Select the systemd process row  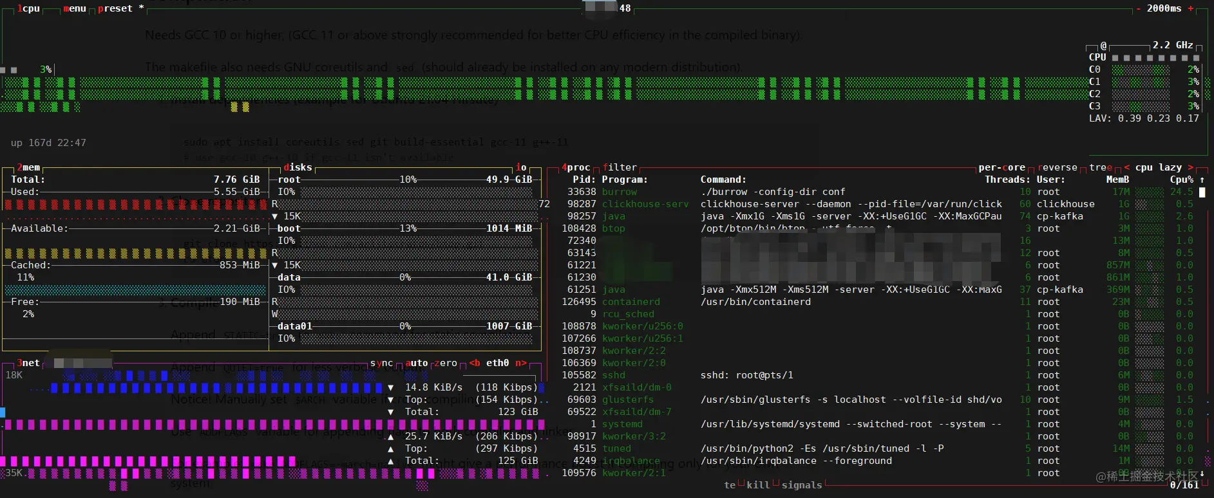pyautogui.click(x=878, y=424)
